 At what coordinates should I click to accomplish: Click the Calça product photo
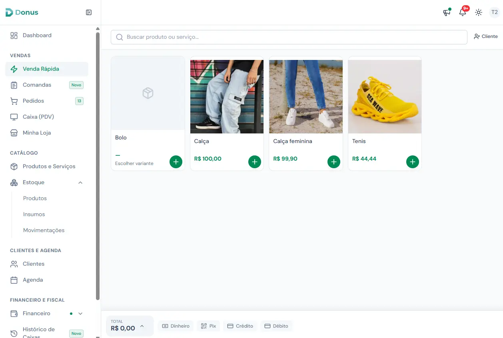pos(227,97)
